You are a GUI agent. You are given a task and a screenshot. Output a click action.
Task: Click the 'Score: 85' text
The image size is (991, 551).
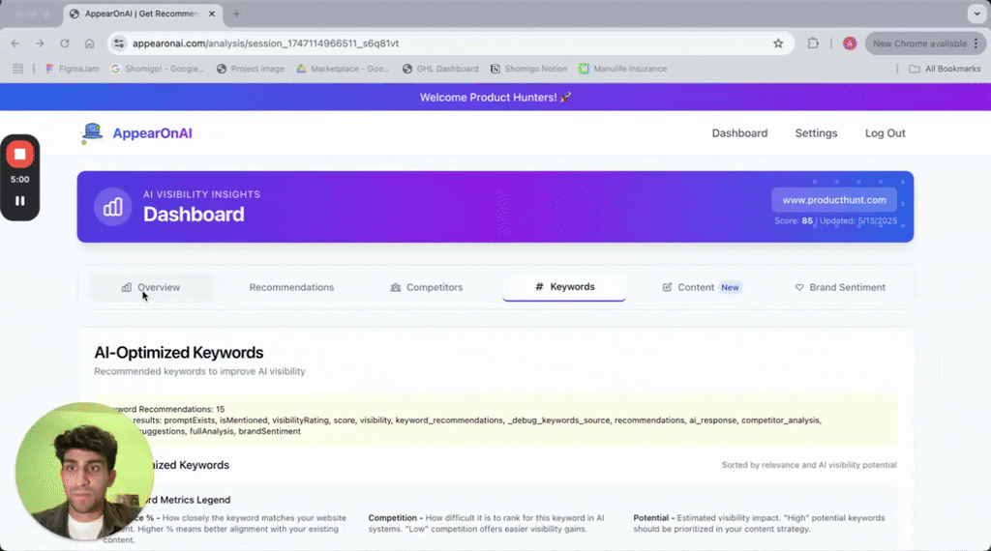click(x=794, y=221)
